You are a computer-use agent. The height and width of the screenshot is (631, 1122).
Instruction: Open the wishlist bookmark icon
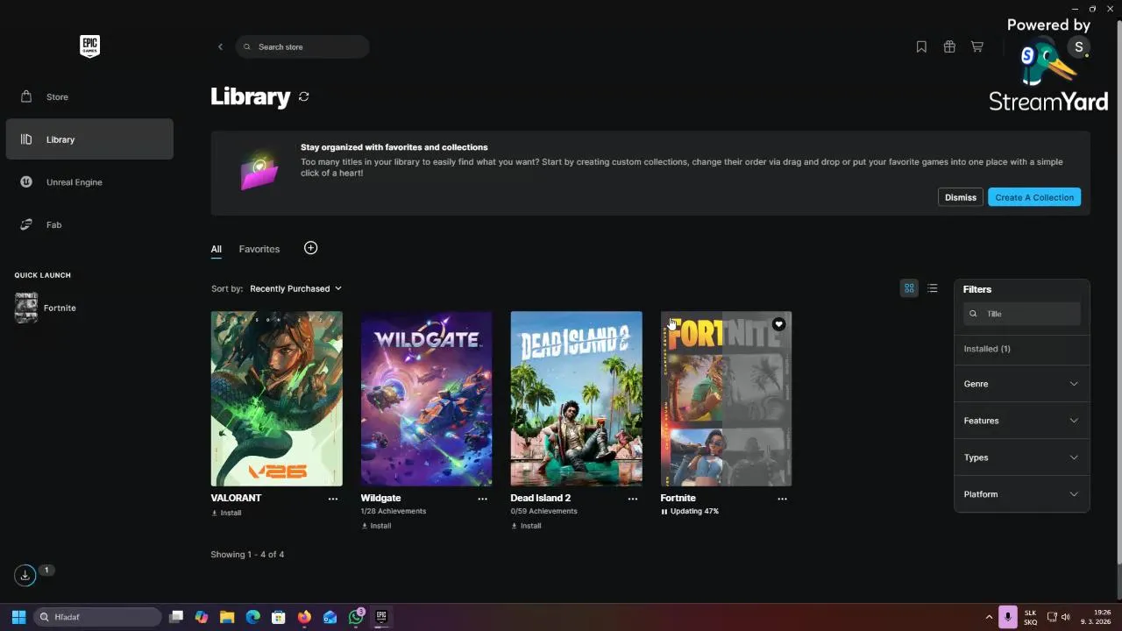[x=921, y=46]
